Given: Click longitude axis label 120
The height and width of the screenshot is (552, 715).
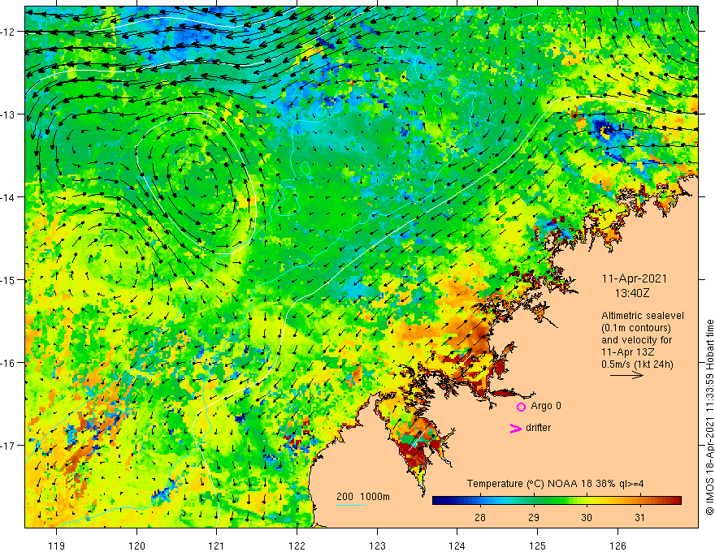Looking at the screenshot, I should point(136,546).
